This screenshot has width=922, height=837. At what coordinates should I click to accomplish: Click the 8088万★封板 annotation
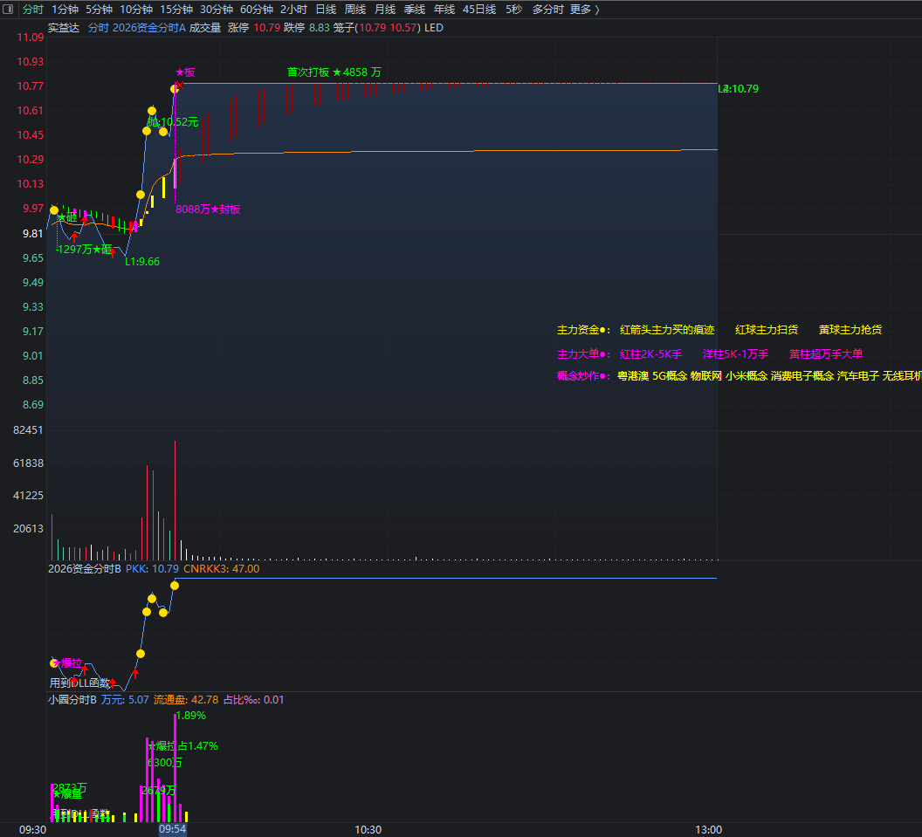(208, 209)
